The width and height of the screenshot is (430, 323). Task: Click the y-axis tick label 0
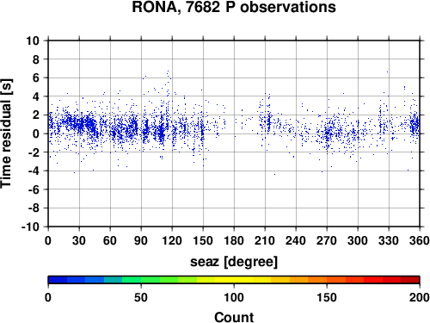pos(36,134)
